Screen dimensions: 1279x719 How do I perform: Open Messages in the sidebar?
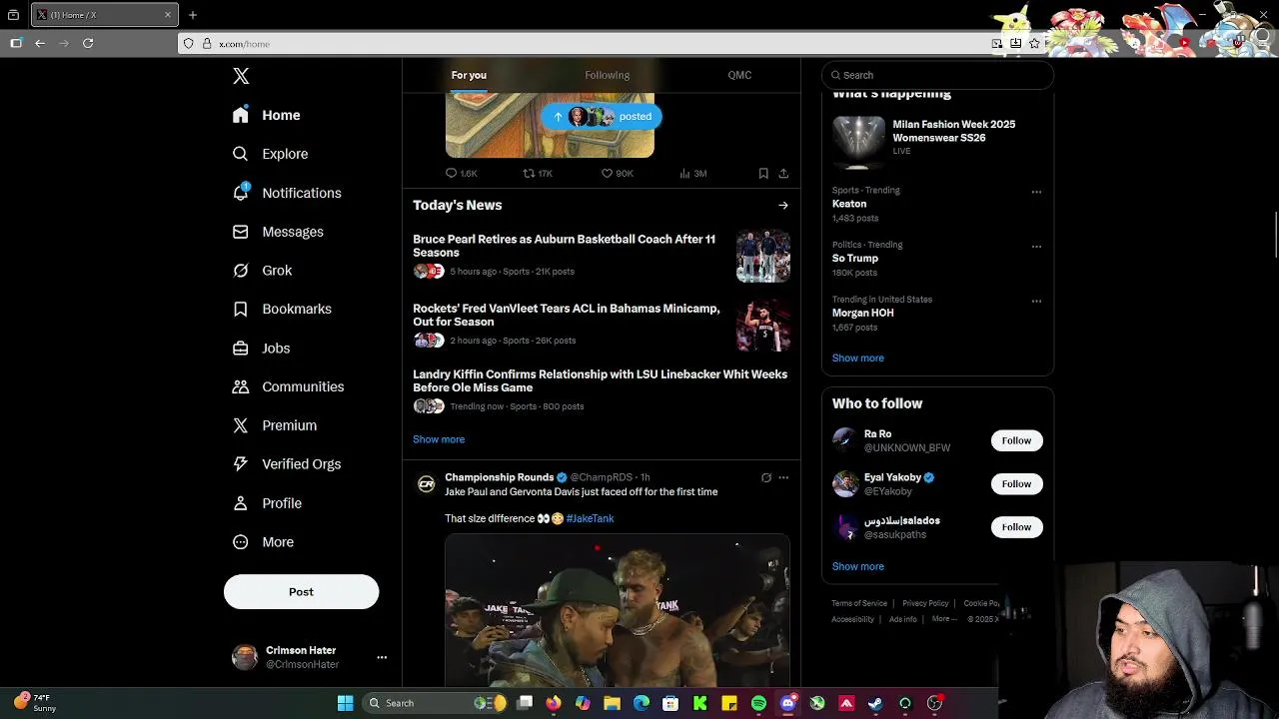point(277,232)
